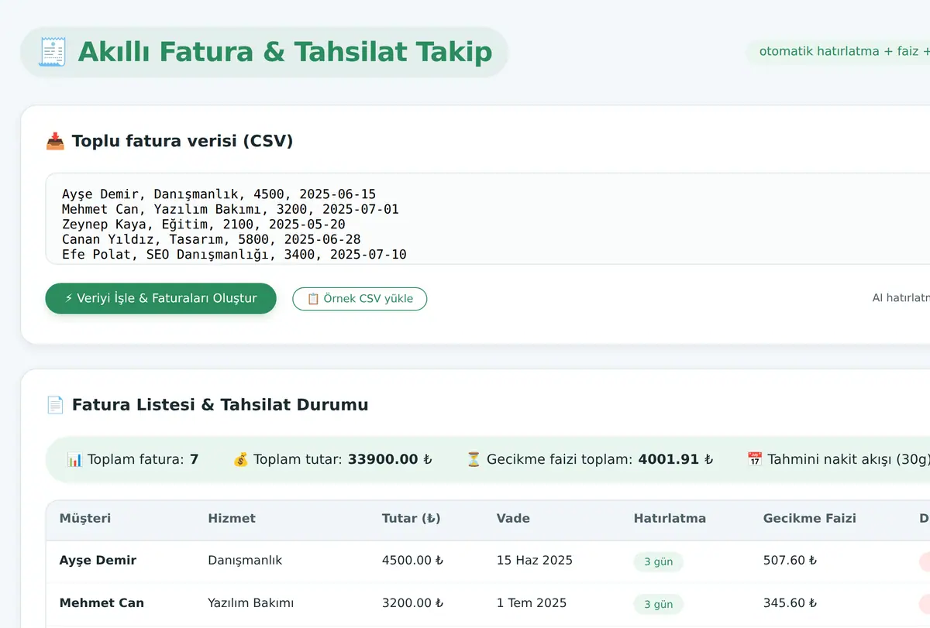Click the 1 Tem 2025 due date
Image resolution: width=930 pixels, height=628 pixels.
pos(532,602)
